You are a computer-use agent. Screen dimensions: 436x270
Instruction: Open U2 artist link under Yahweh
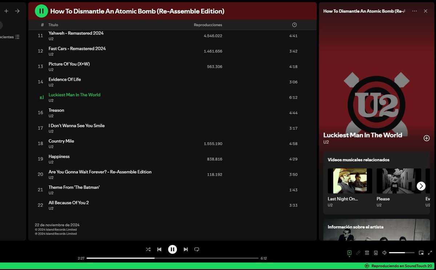point(51,39)
